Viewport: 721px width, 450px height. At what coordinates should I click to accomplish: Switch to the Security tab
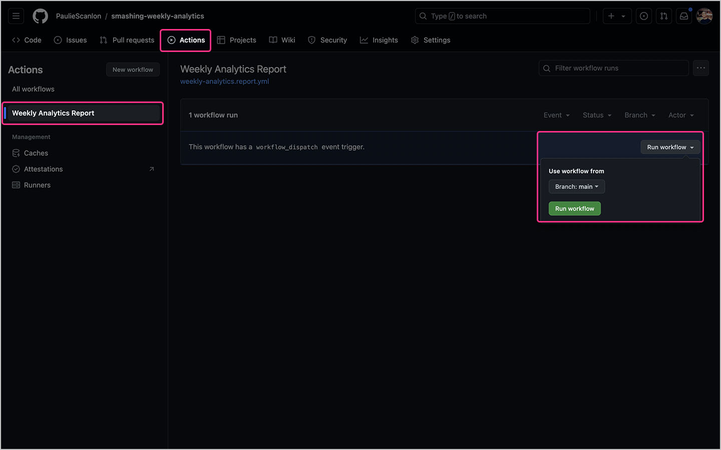click(x=327, y=40)
